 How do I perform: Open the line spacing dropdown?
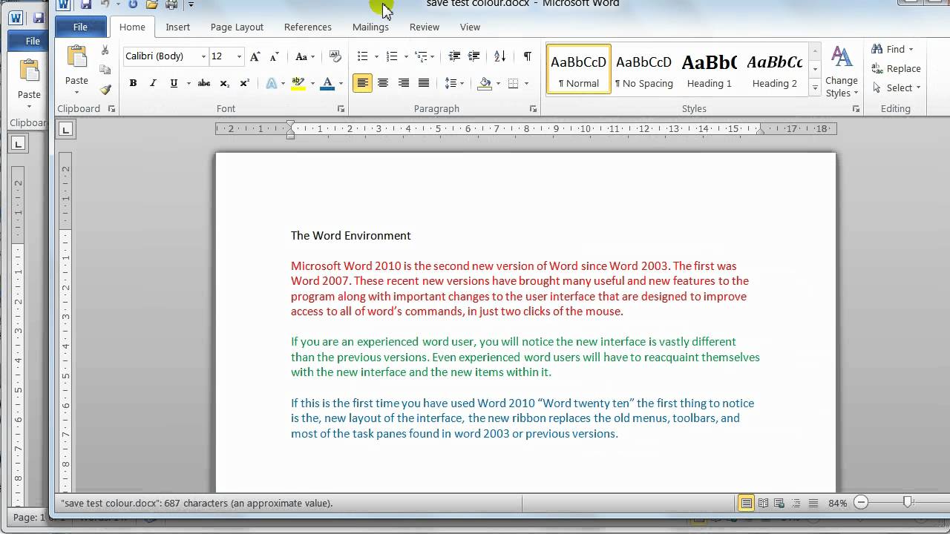[x=453, y=83]
